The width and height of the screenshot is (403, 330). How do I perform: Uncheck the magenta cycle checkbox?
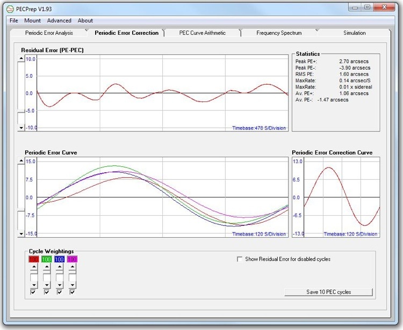72,292
